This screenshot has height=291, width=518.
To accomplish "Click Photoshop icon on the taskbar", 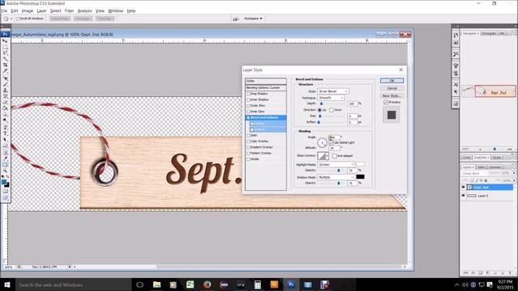I will point(291,285).
